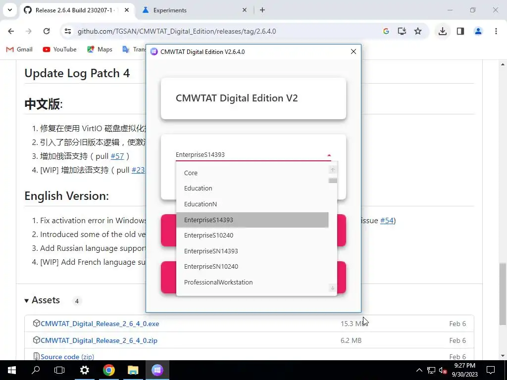This screenshot has height=380, width=507.
Task: Open Task View on taskbar
Action: point(59,370)
